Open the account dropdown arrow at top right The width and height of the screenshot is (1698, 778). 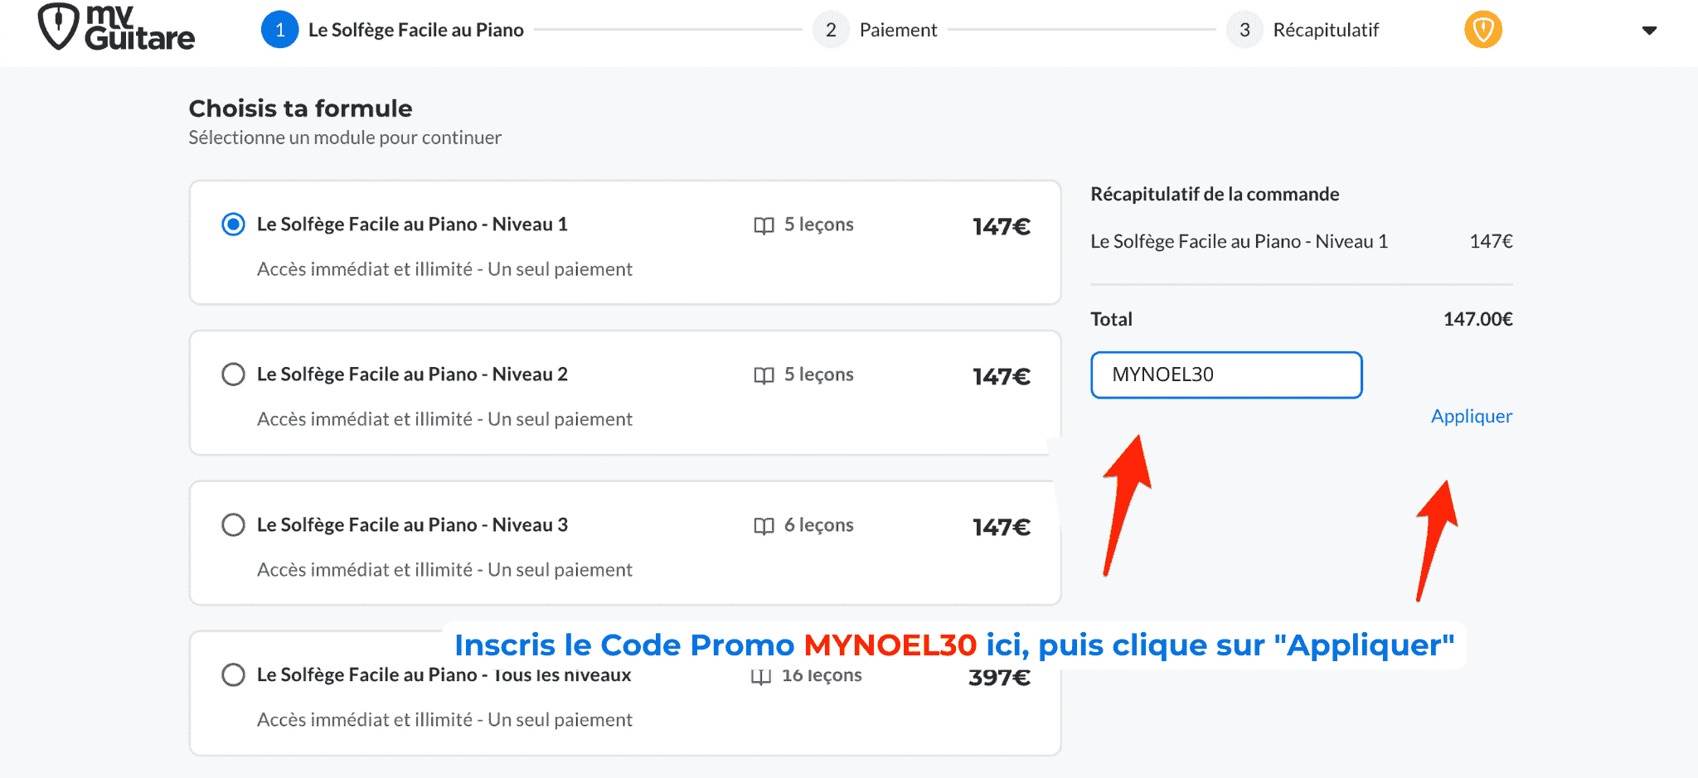[x=1649, y=31]
